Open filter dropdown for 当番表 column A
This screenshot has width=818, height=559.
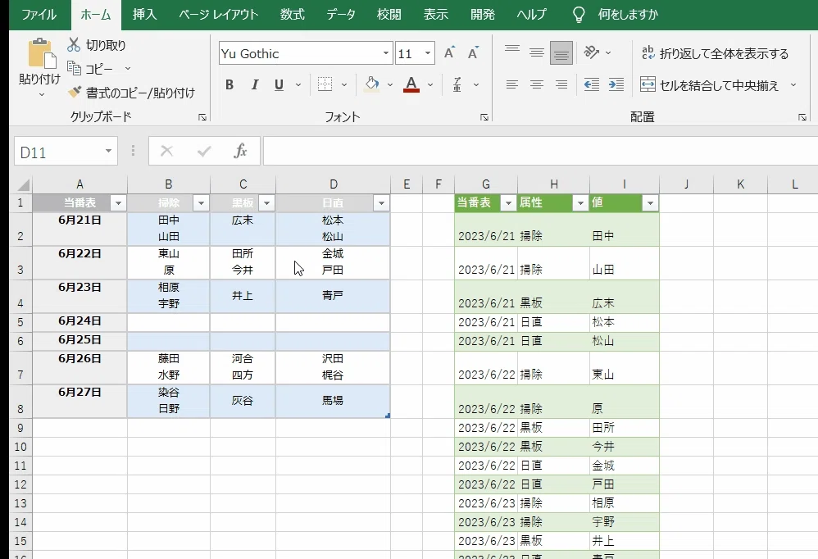point(118,203)
